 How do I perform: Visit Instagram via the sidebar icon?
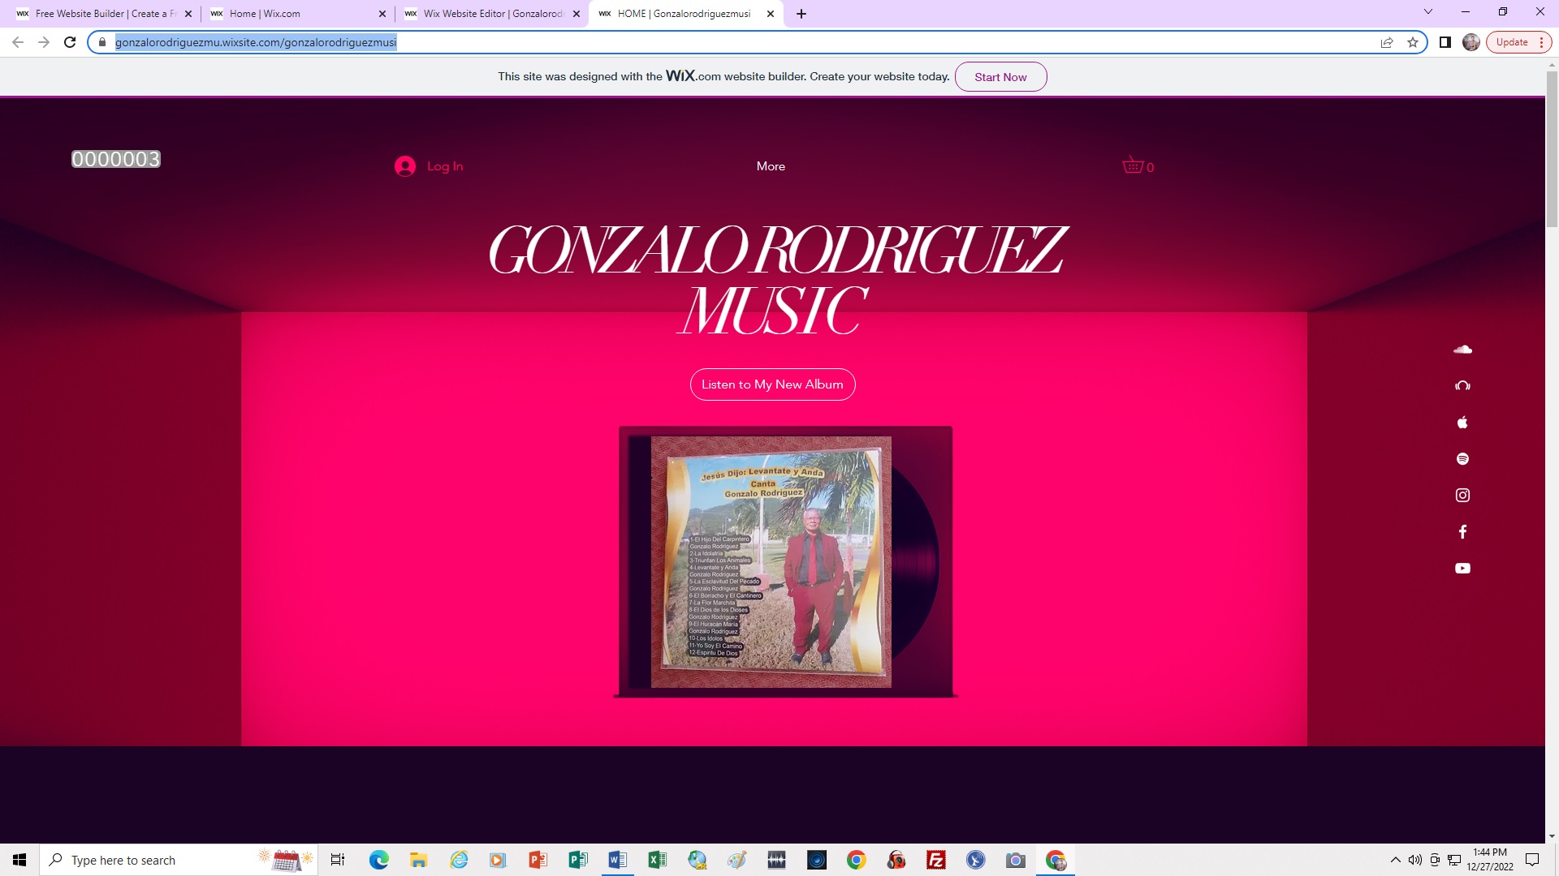(x=1462, y=496)
